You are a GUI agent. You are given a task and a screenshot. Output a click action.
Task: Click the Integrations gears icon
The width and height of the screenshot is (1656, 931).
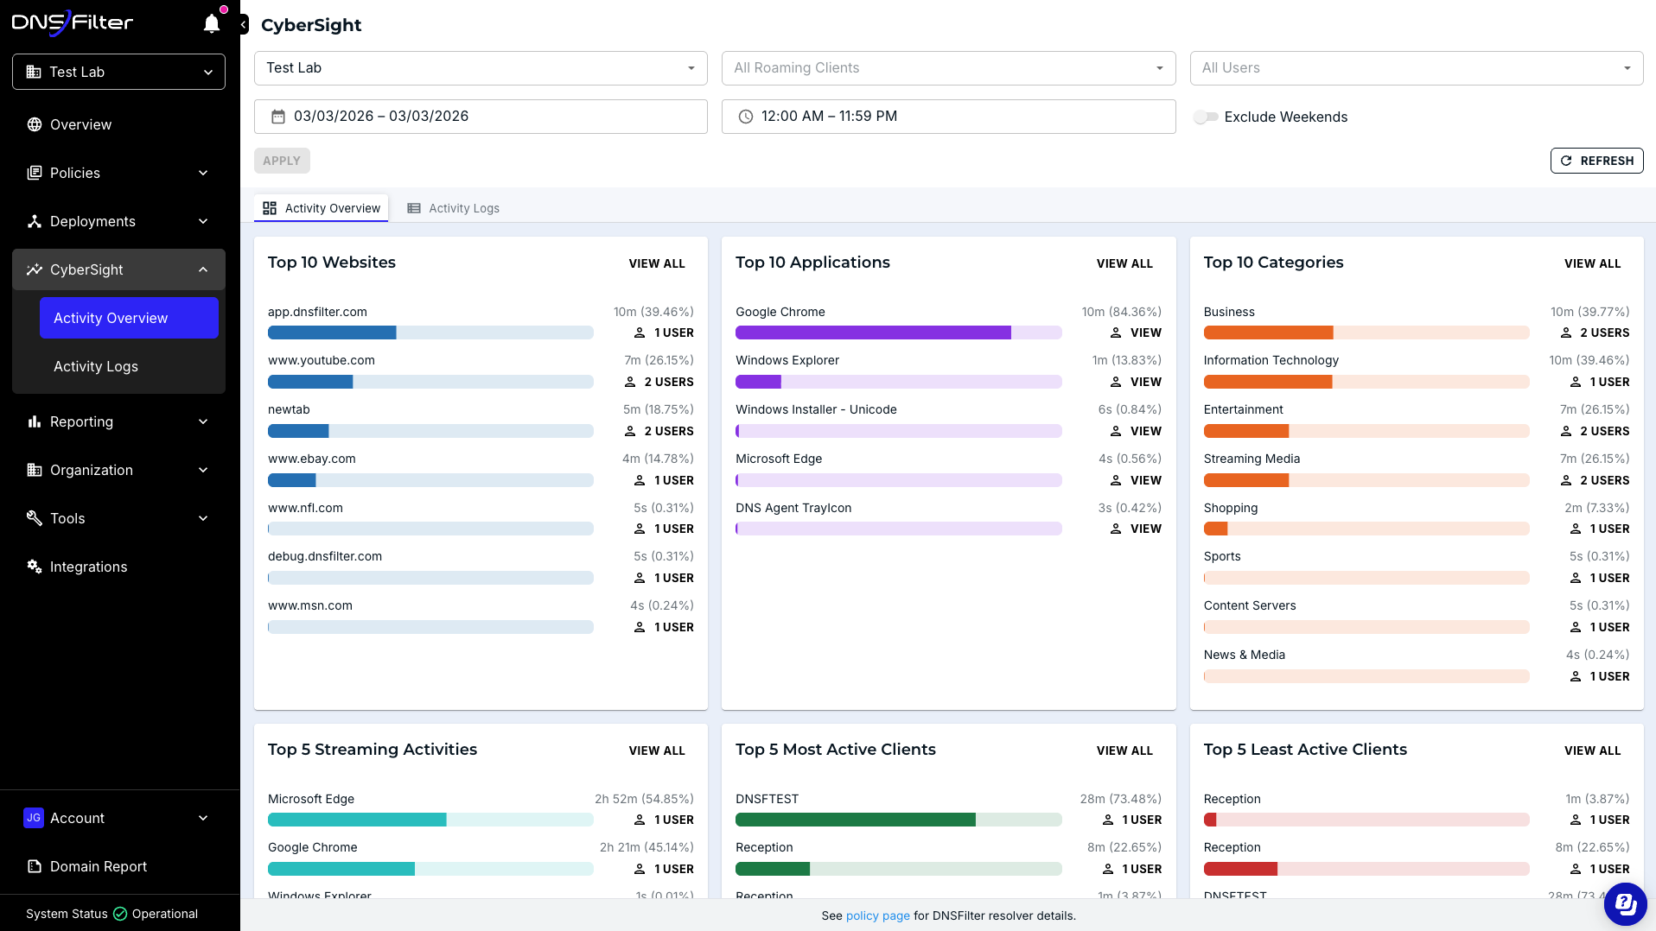(35, 567)
